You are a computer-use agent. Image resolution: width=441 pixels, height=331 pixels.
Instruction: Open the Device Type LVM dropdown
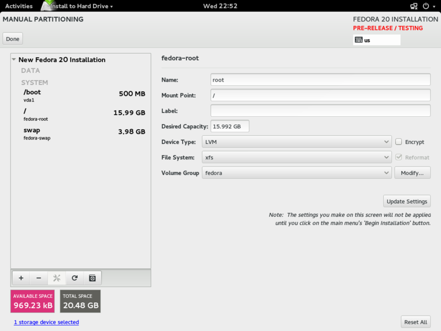pos(297,142)
